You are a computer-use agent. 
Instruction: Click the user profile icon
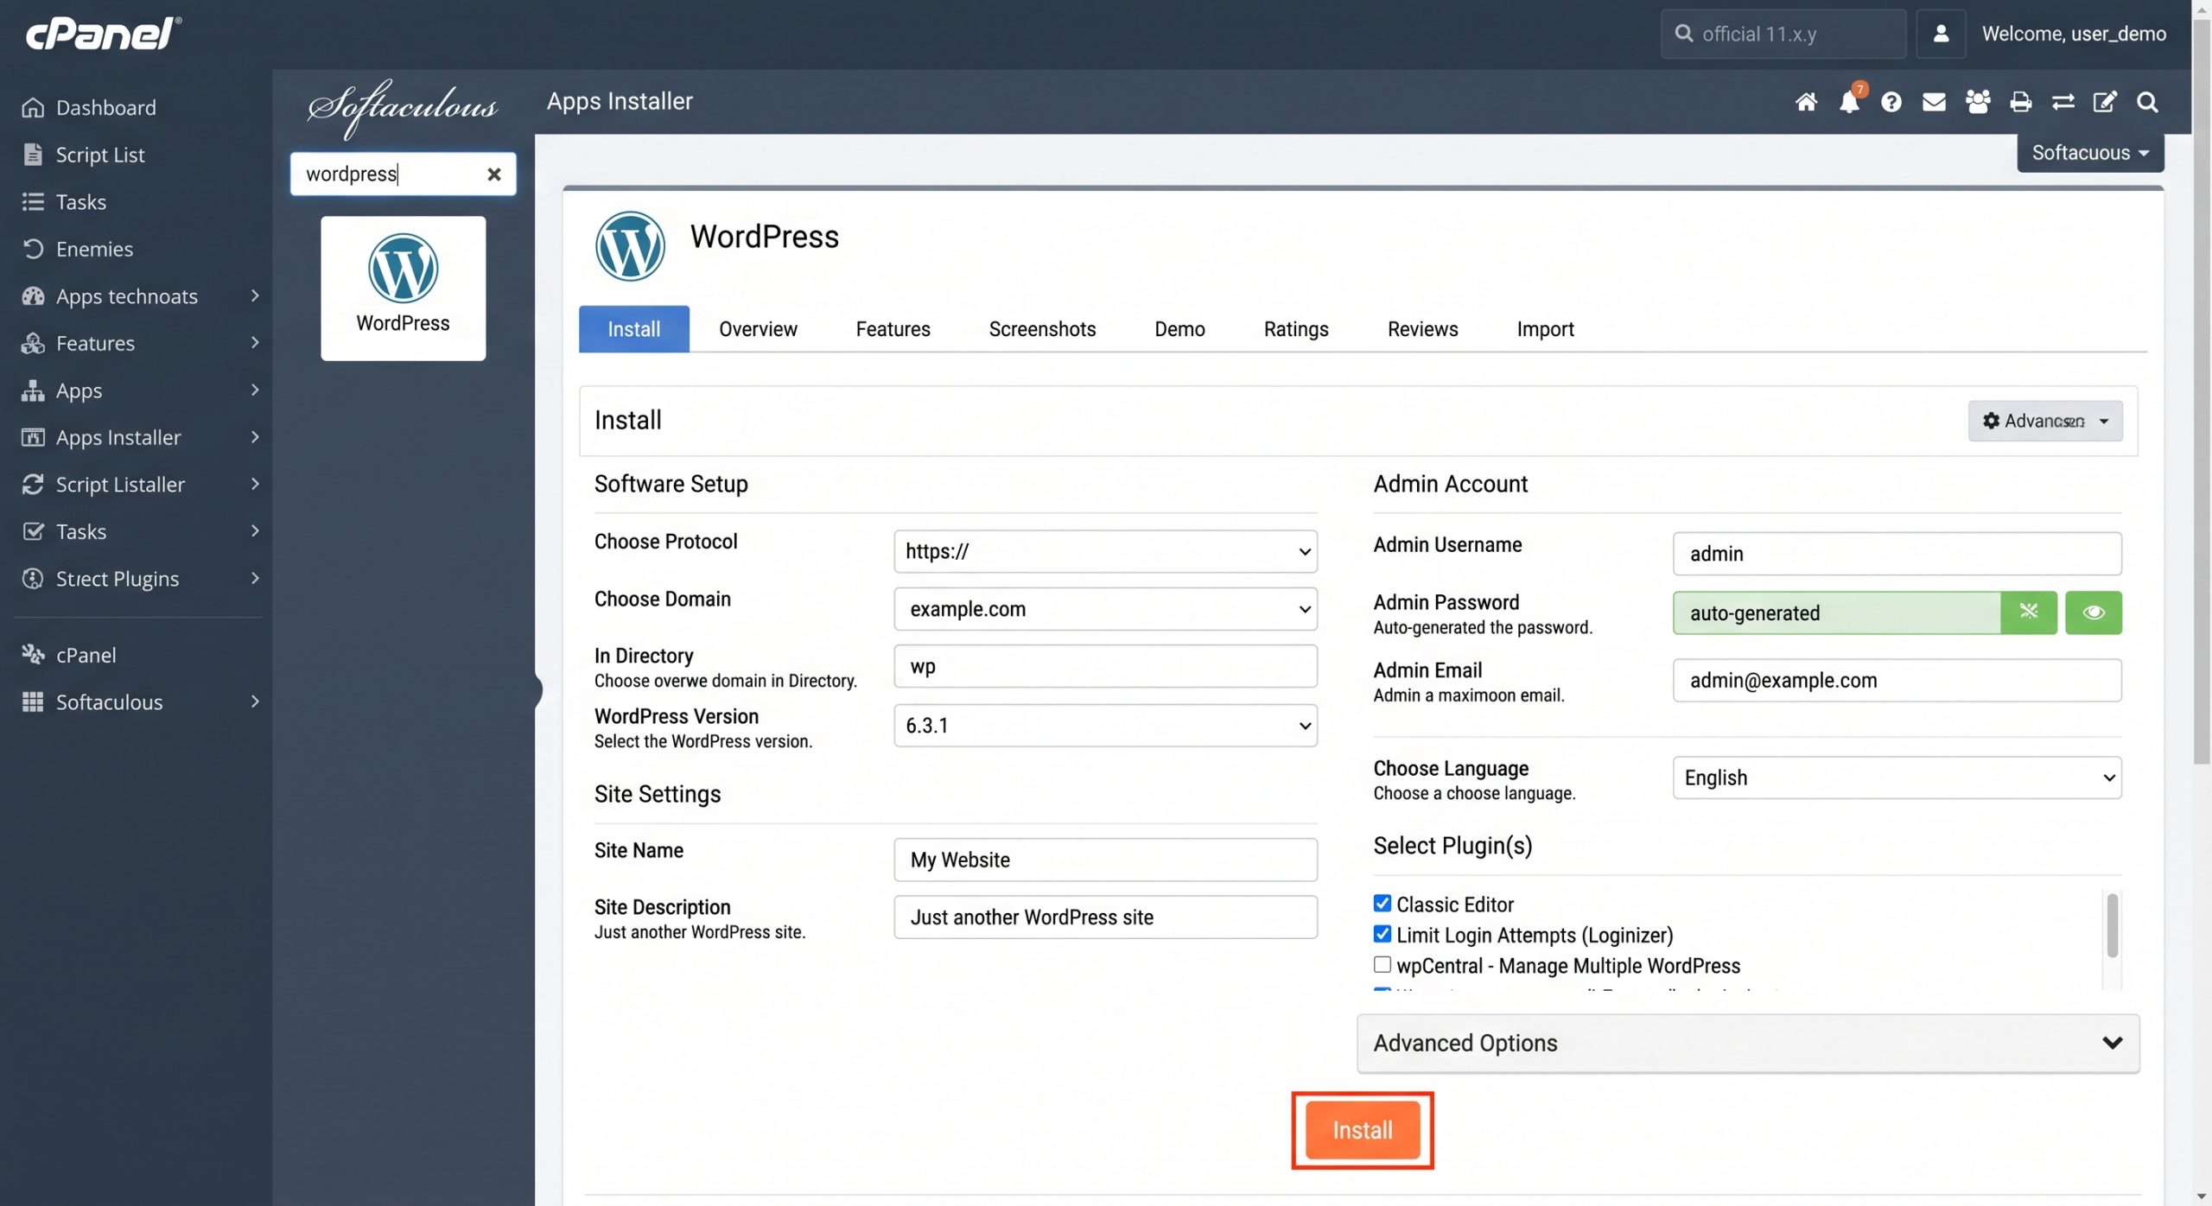point(1941,34)
